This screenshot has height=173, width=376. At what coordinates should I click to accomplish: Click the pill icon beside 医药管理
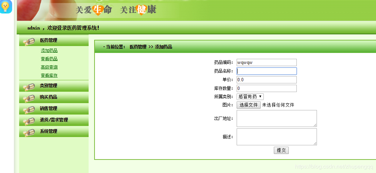pos(29,42)
